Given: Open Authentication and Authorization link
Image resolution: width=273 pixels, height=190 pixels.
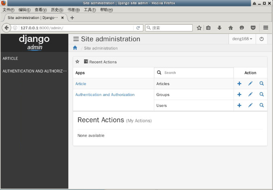Looking at the screenshot, I should point(105,95).
